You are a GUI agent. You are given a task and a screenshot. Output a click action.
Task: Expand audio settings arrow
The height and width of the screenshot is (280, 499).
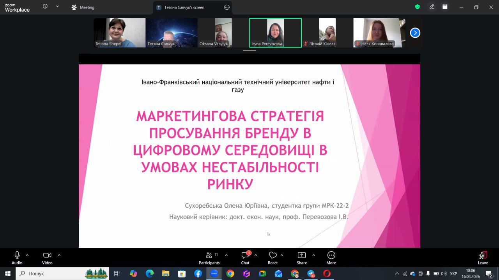(x=27, y=255)
